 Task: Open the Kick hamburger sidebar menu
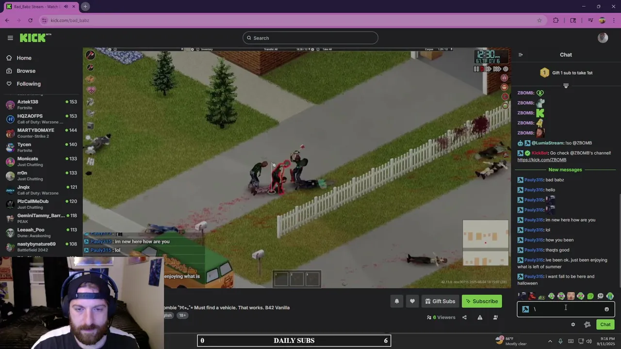coord(10,38)
